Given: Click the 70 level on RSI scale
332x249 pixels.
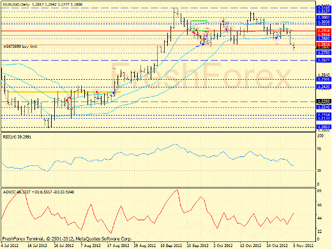Looking at the screenshot, I should pyautogui.click(x=319, y=149).
